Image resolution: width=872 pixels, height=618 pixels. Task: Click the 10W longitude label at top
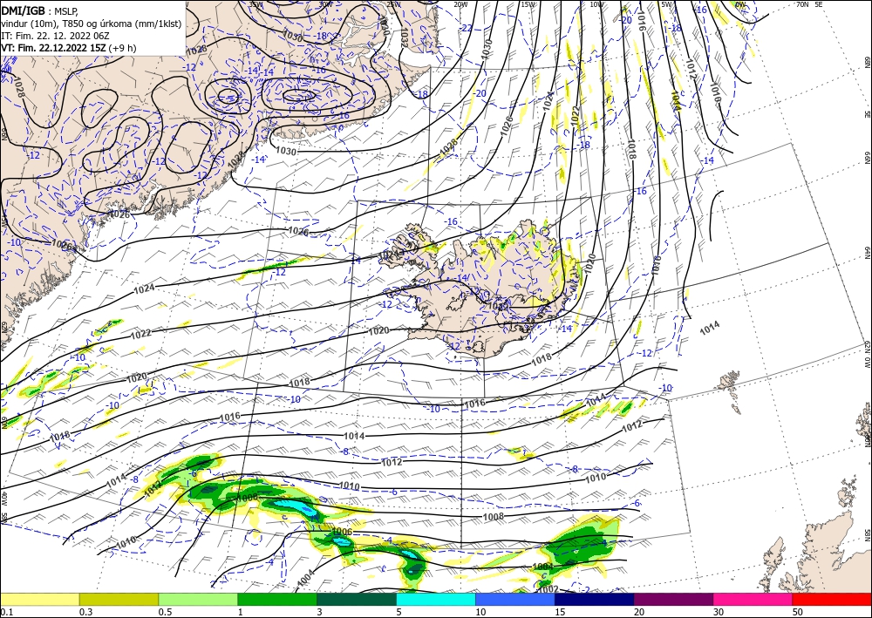pyautogui.click(x=596, y=4)
